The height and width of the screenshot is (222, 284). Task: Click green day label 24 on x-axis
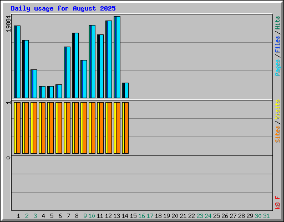tap(208, 216)
